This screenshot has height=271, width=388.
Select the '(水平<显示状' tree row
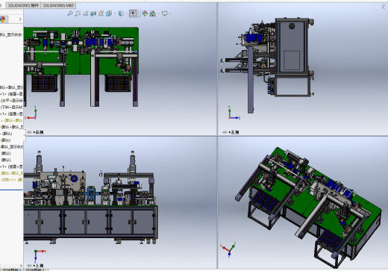pyautogui.click(x=12, y=101)
